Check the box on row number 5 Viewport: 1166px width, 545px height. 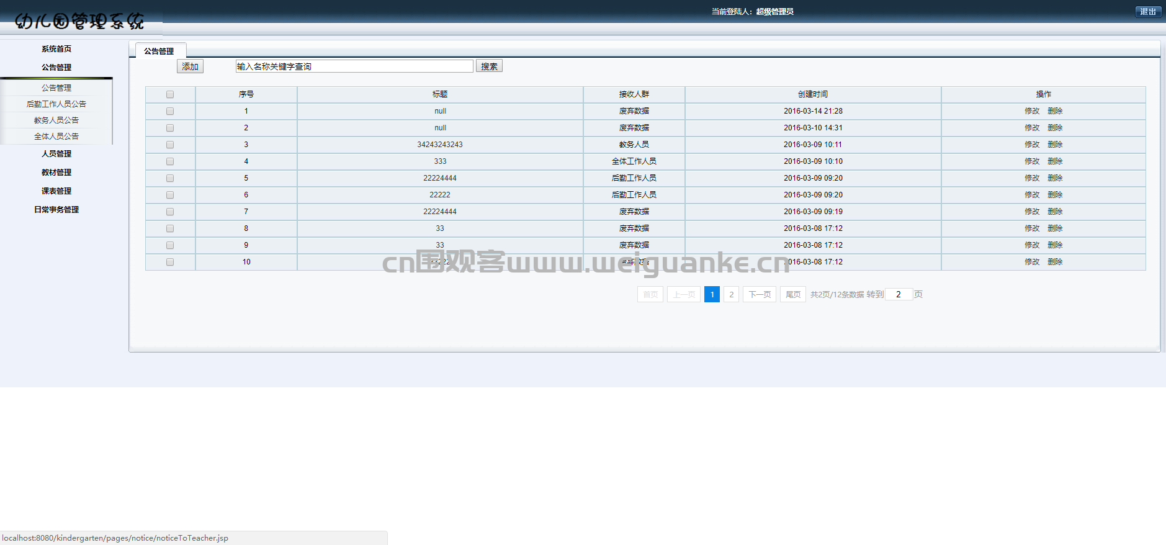coord(170,178)
